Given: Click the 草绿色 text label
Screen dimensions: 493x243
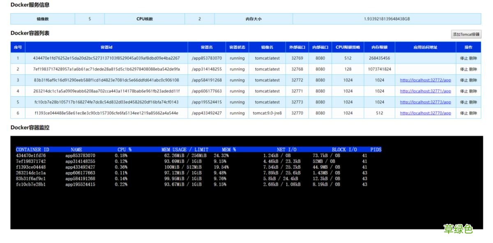Looking at the screenshot, I should (459, 228).
